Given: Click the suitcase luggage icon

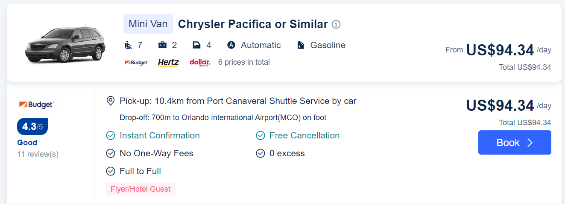Looking at the screenshot, I should 162,45.
